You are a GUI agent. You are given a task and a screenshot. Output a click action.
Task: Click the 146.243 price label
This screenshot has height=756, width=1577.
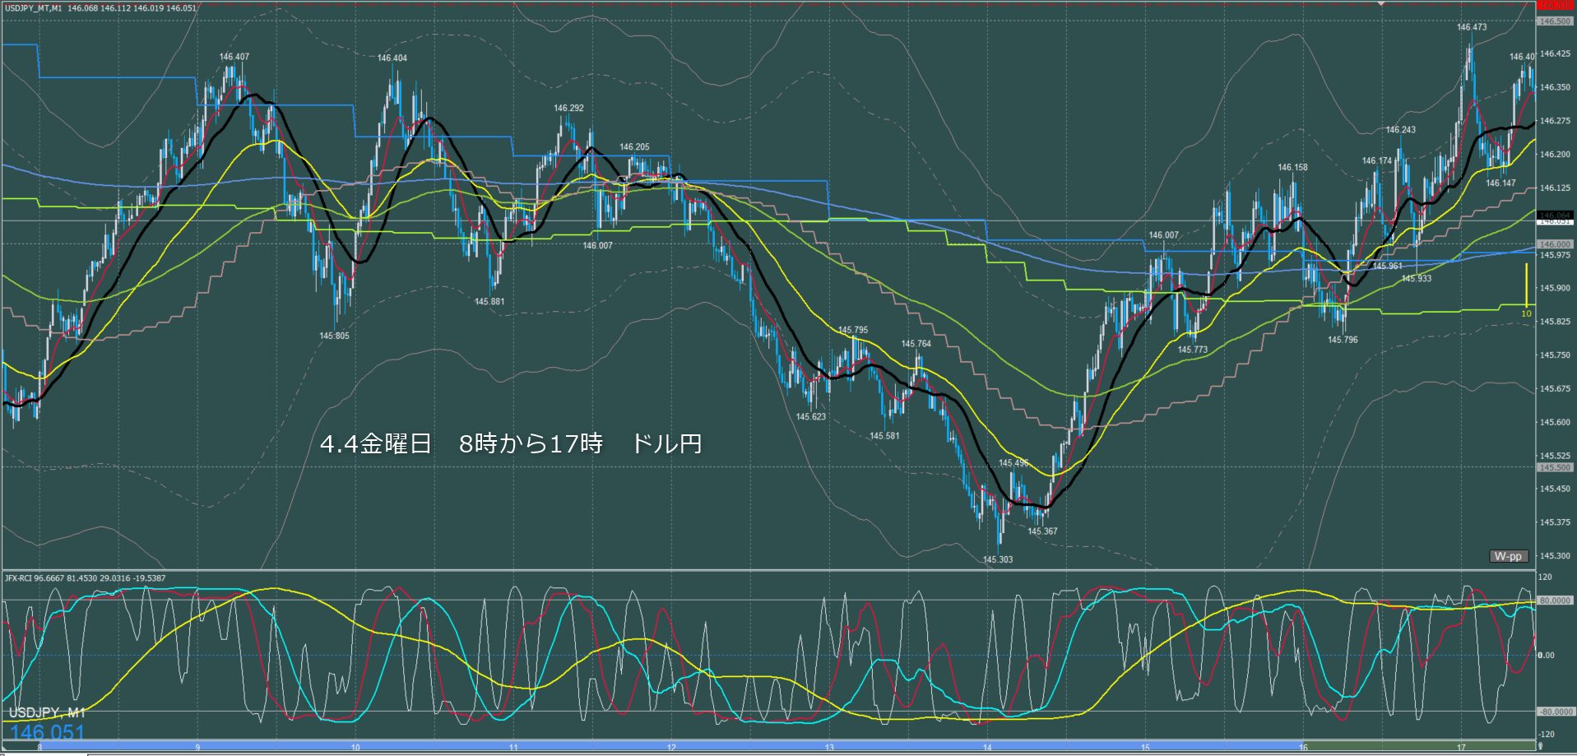(1401, 129)
